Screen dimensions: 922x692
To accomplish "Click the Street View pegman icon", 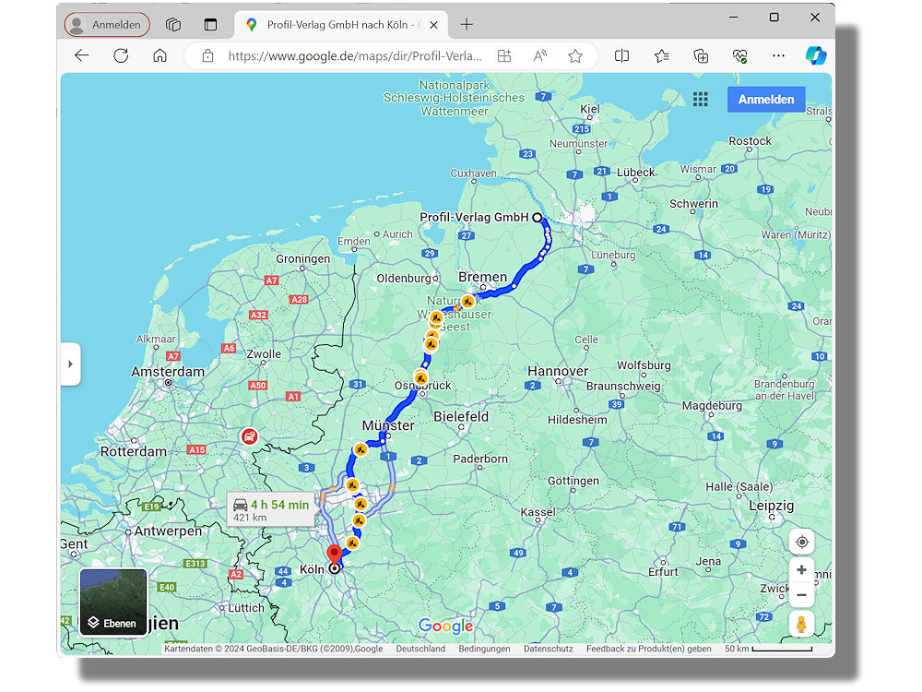I will coord(801,624).
